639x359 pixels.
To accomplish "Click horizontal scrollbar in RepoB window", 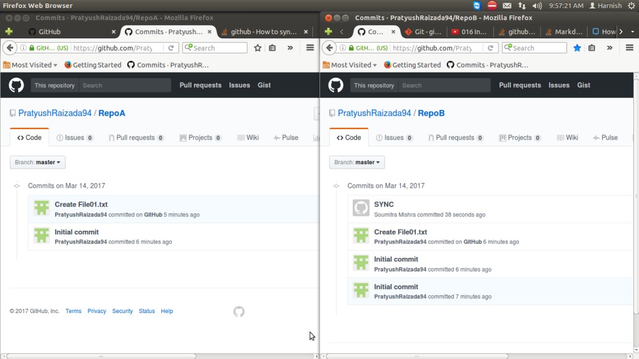I will point(416,356).
